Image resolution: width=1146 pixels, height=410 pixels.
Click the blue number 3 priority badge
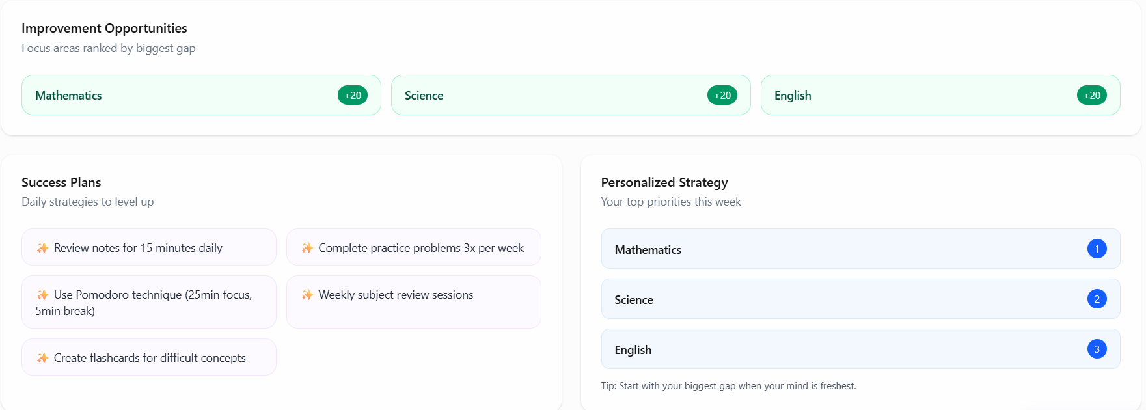click(x=1097, y=349)
